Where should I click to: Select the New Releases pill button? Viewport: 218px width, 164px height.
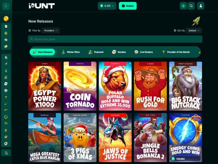(42, 52)
